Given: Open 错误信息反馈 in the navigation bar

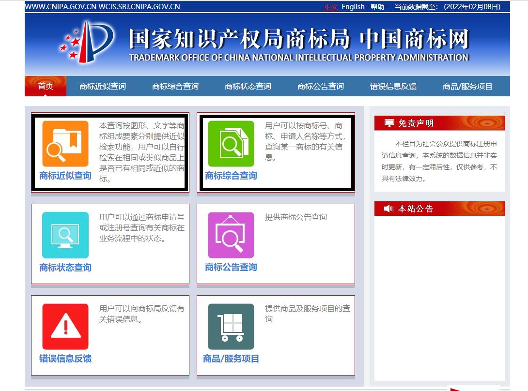Looking at the screenshot, I should click(x=393, y=87).
